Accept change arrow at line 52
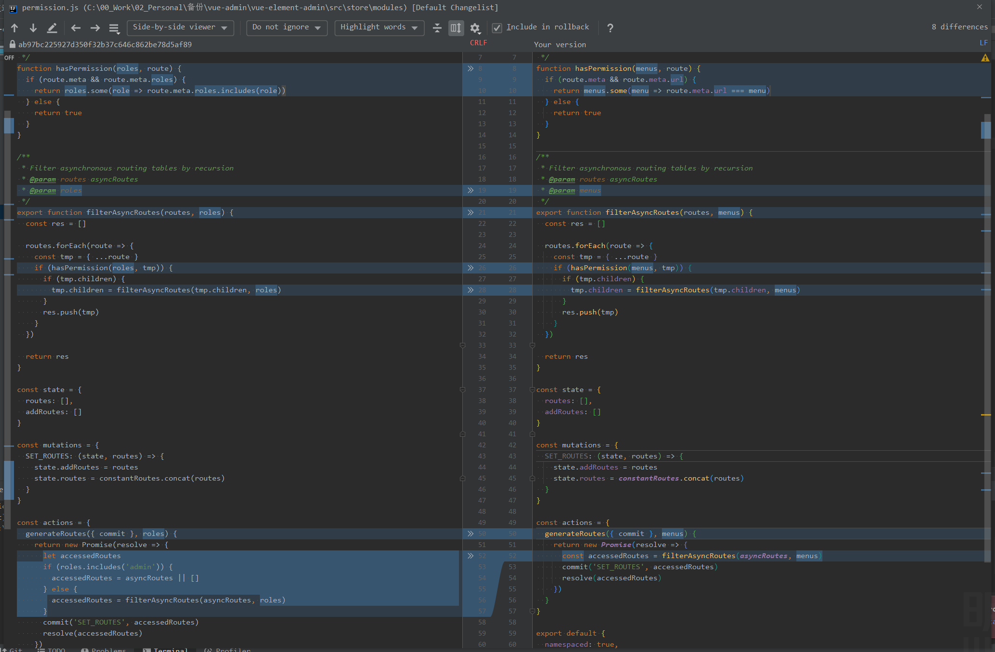Screen dimensions: 995x652 (471, 556)
